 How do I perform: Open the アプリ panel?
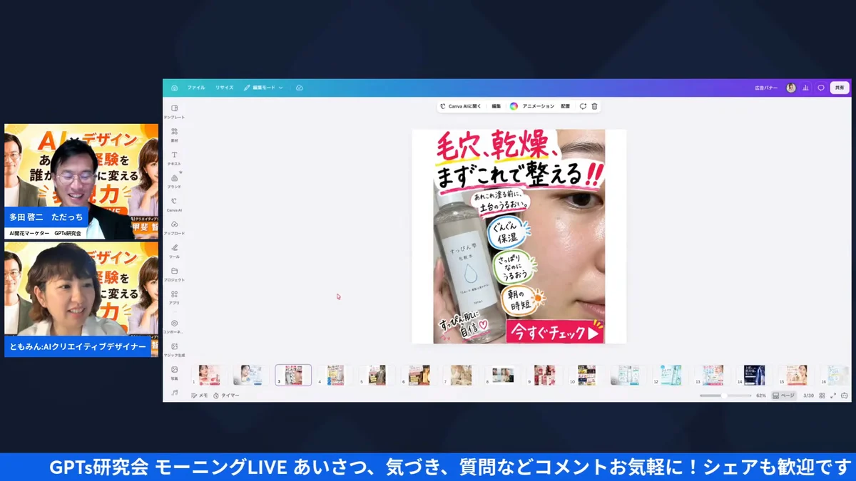[x=174, y=297]
